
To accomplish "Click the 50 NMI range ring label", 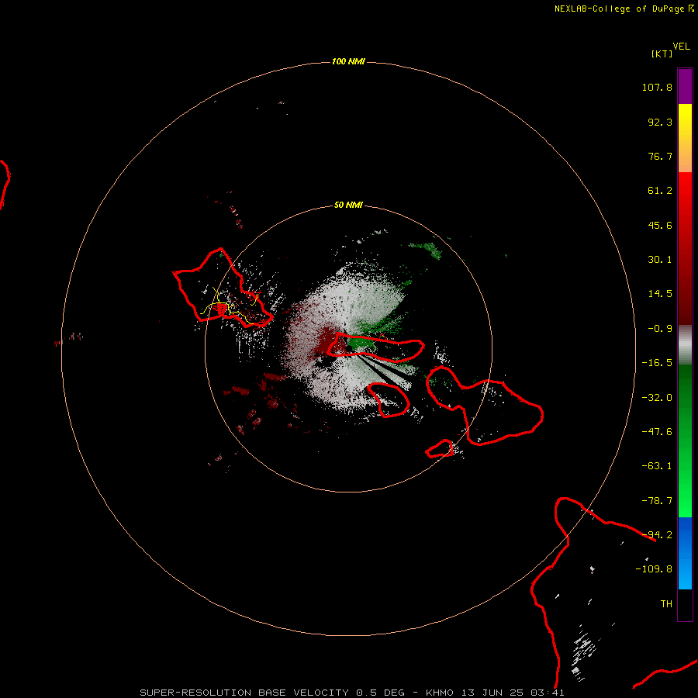I will pyautogui.click(x=348, y=206).
